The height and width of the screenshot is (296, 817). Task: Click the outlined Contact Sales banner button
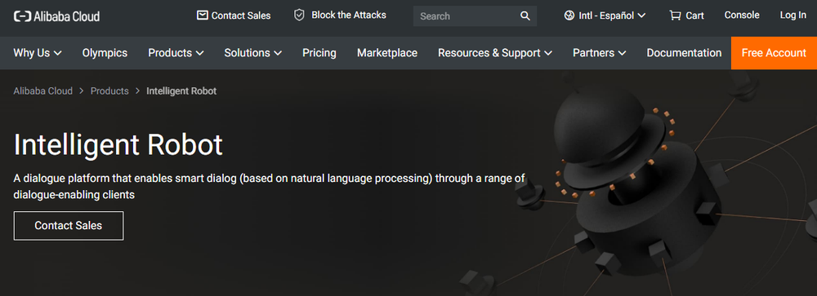[69, 225]
